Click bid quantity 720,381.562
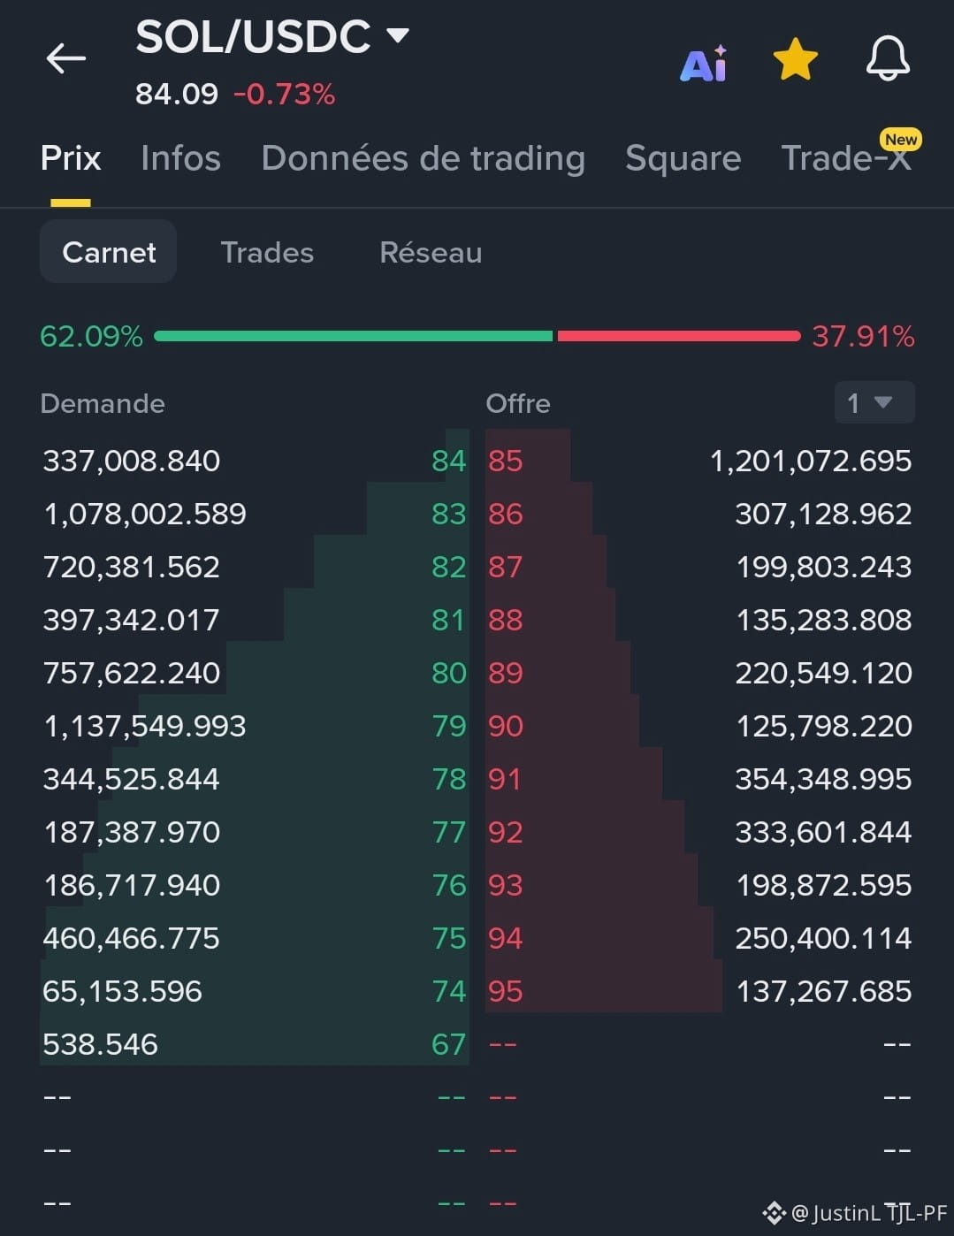Image resolution: width=954 pixels, height=1236 pixels. coord(132,567)
